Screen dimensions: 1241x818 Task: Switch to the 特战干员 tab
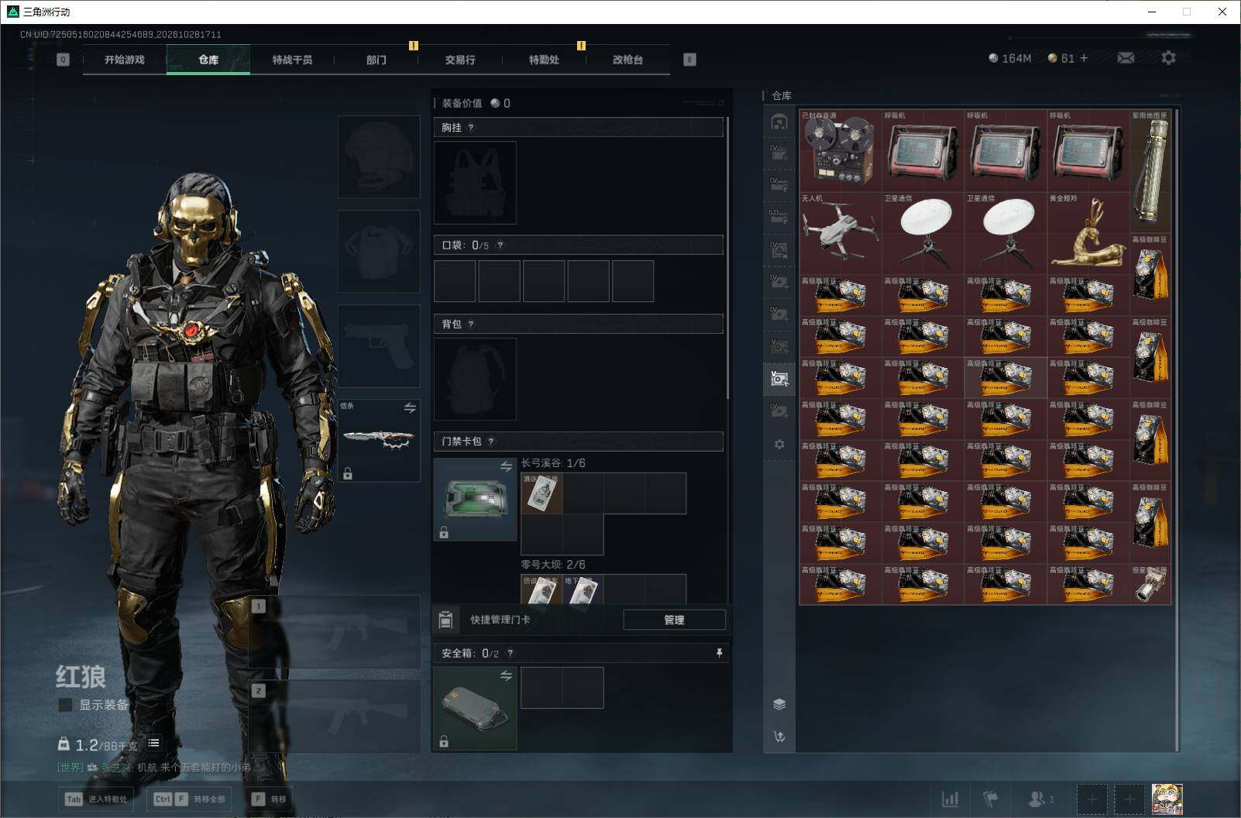[292, 60]
